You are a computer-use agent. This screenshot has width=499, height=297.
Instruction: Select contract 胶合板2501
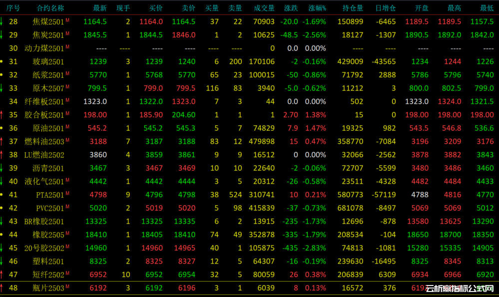coord(44,115)
